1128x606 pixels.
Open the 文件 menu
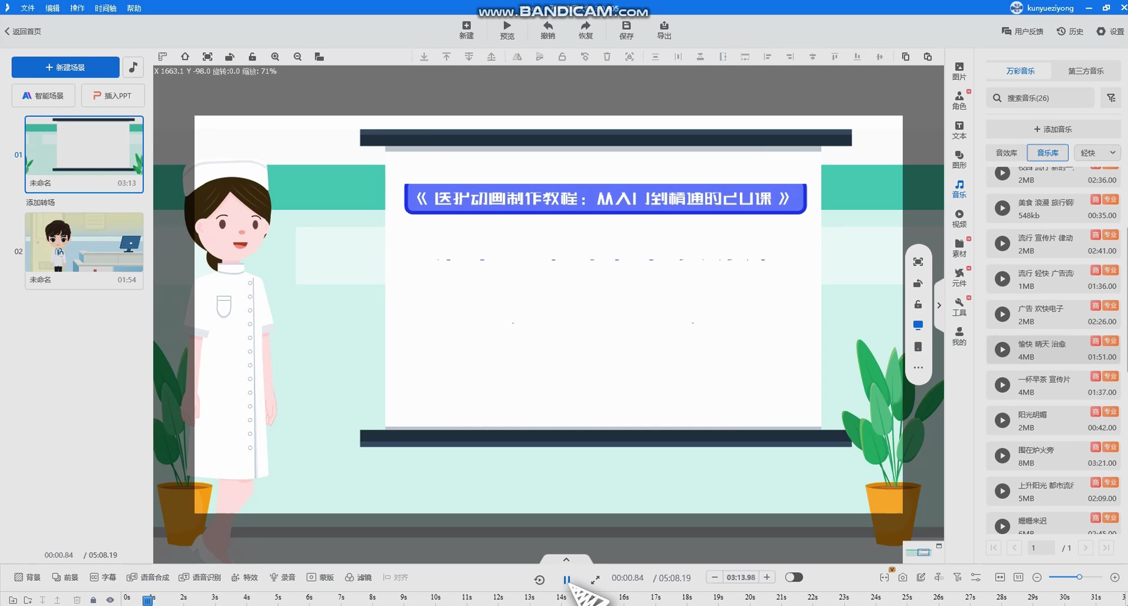pos(27,8)
